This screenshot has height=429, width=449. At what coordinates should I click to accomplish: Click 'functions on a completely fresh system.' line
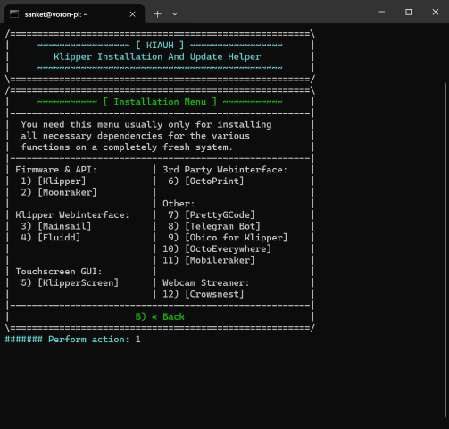click(127, 147)
